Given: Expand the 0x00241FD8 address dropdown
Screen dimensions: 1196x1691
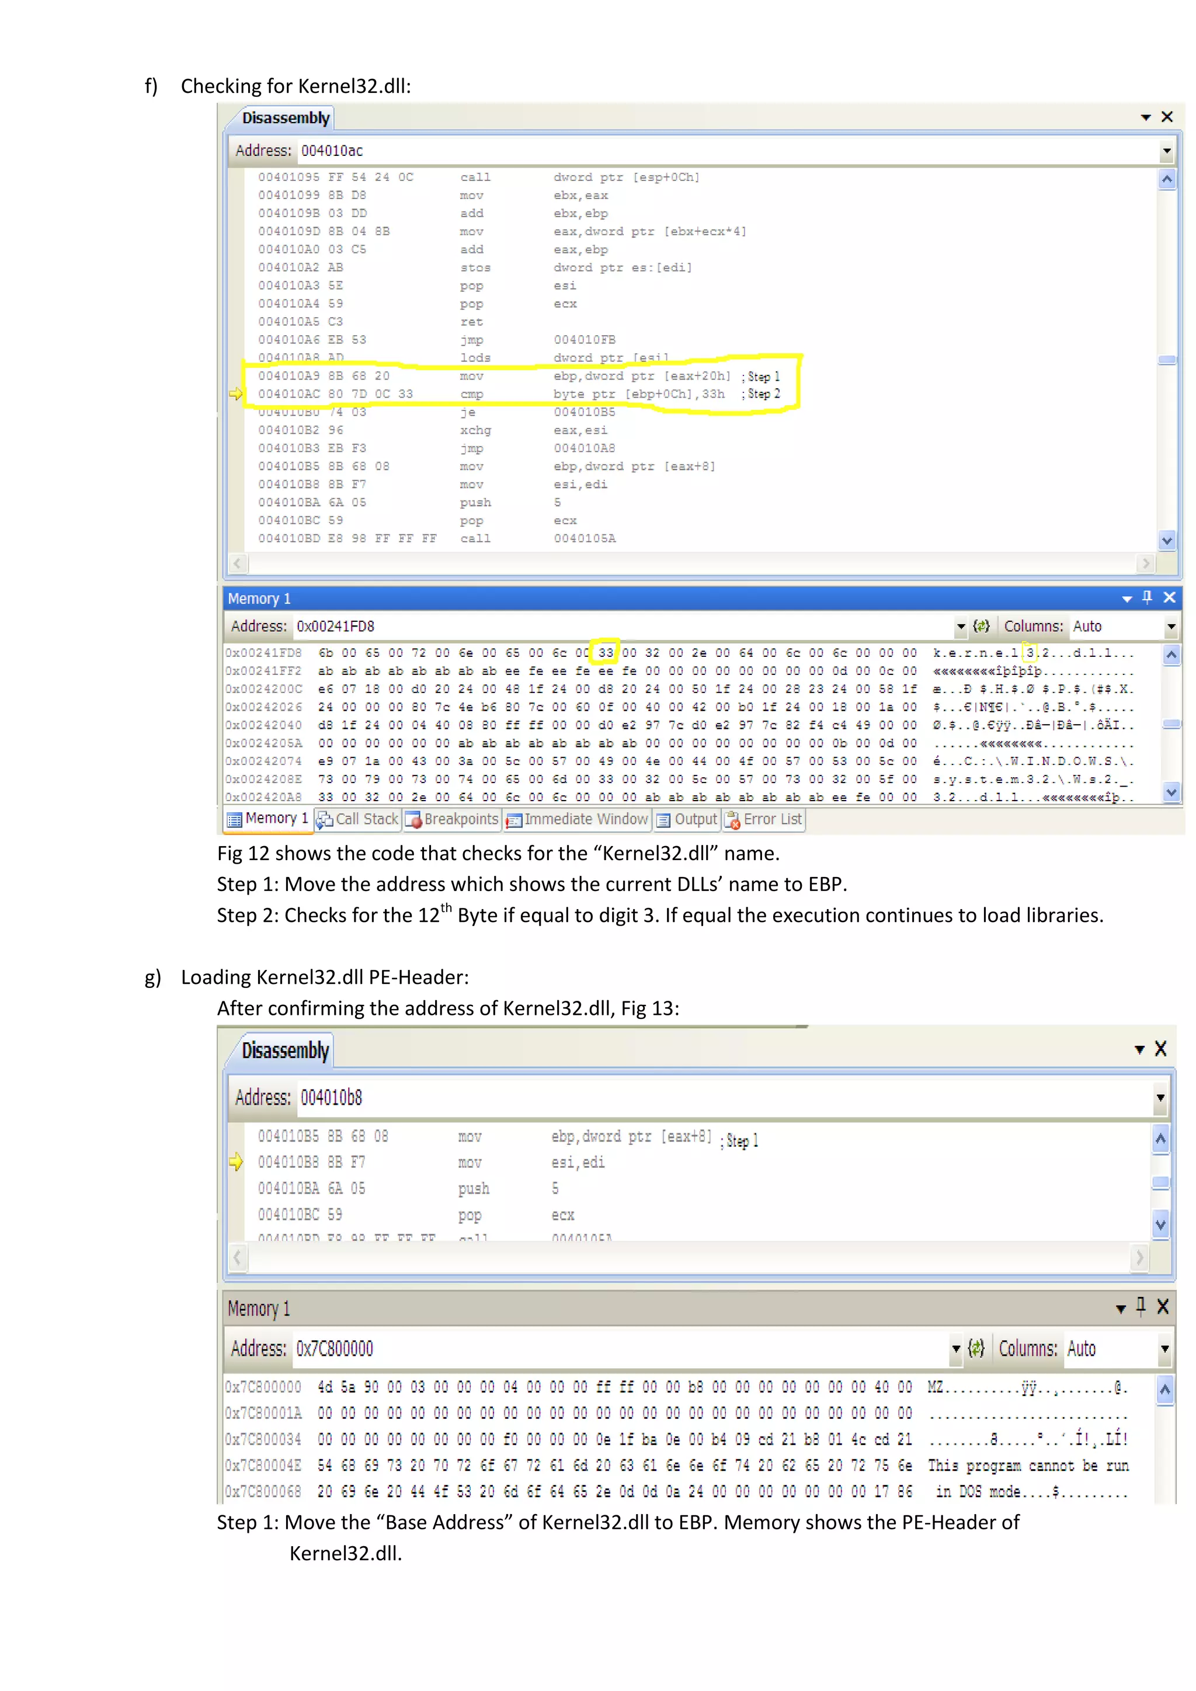Looking at the screenshot, I should (961, 627).
